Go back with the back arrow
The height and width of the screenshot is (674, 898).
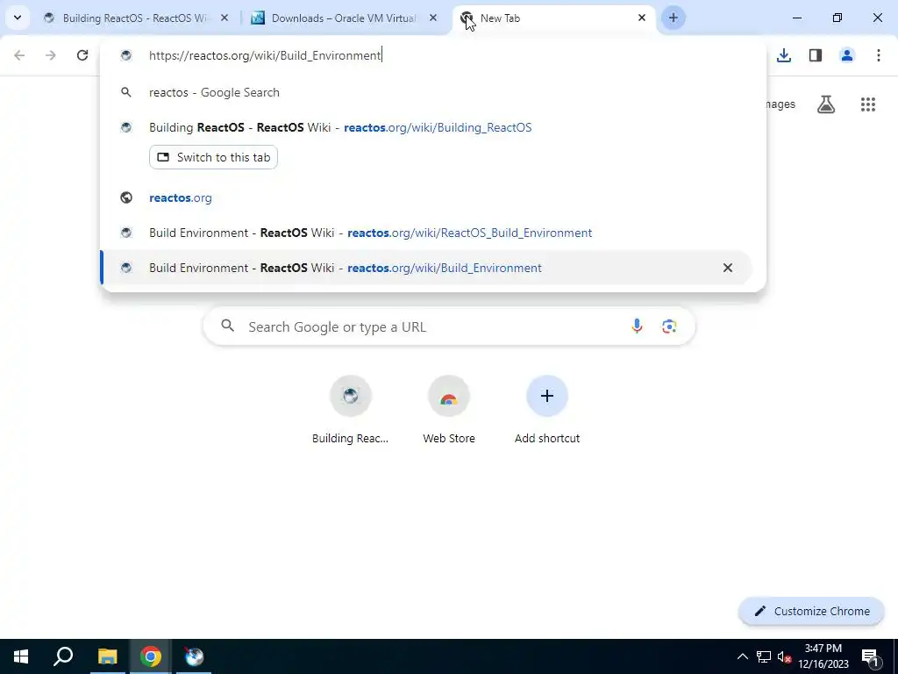(19, 55)
